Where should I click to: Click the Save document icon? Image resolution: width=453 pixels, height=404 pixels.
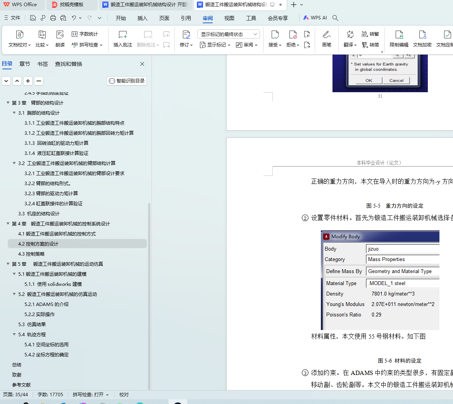[33, 18]
